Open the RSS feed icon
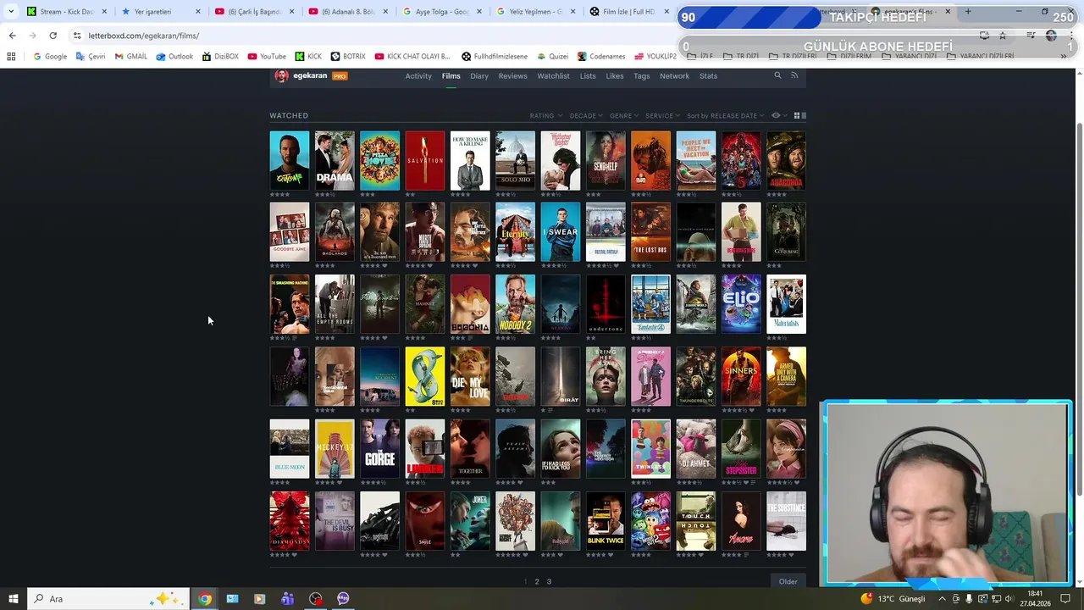The height and width of the screenshot is (610, 1084). pyautogui.click(x=794, y=75)
